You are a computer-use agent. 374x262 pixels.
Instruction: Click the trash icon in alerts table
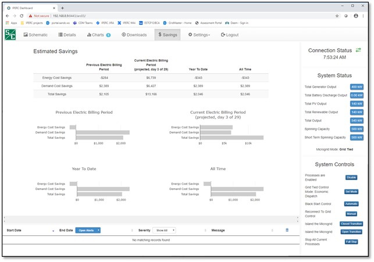tap(287, 230)
